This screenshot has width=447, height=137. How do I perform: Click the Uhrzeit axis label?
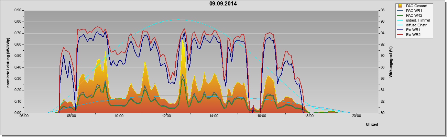point(372,125)
